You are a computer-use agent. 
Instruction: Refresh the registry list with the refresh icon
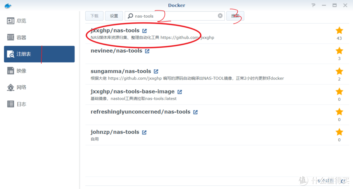342,180
